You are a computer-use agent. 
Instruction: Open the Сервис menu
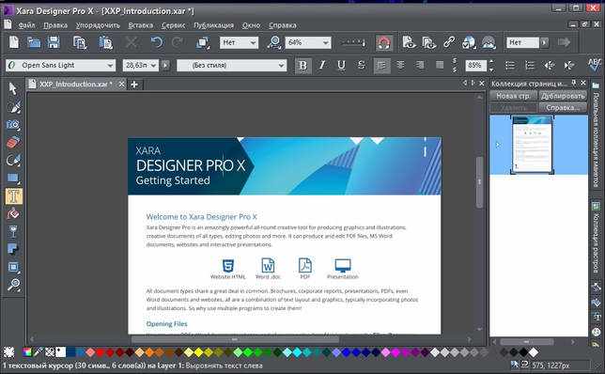pos(173,25)
